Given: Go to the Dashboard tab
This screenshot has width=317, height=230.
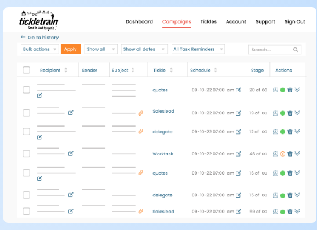Looking at the screenshot, I should coord(139,21).
